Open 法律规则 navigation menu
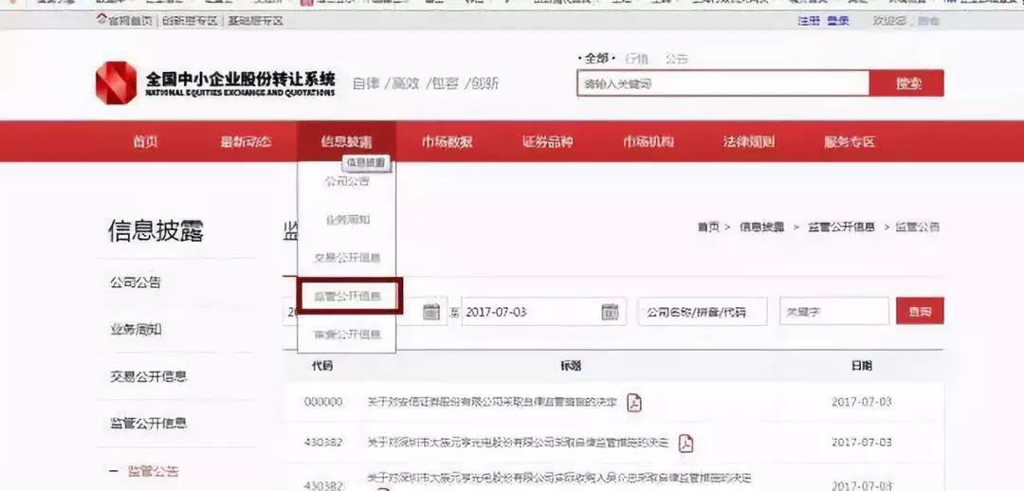 [x=748, y=141]
